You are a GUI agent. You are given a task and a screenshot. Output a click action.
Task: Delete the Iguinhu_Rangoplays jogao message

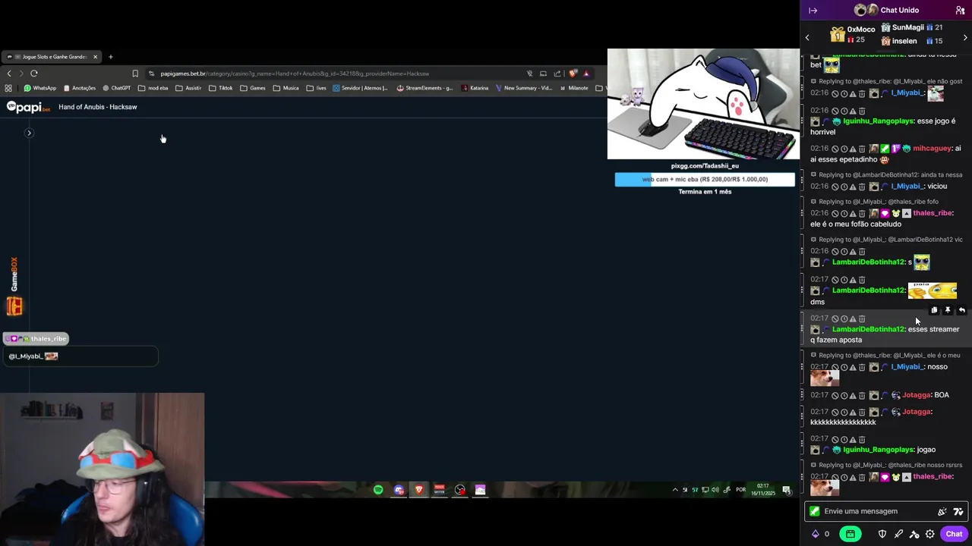[x=862, y=439]
